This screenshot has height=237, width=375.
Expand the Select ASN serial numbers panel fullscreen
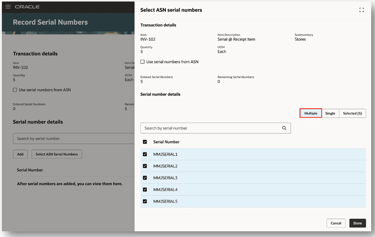pyautogui.click(x=361, y=10)
